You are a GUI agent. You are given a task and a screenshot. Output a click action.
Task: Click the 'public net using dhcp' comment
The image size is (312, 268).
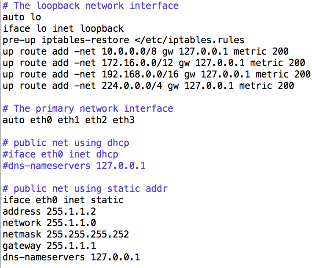(66, 143)
